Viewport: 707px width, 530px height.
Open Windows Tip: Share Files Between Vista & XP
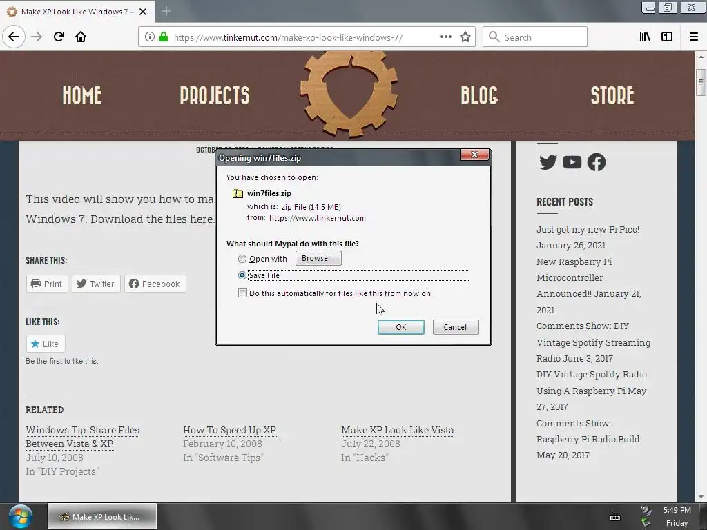83,437
